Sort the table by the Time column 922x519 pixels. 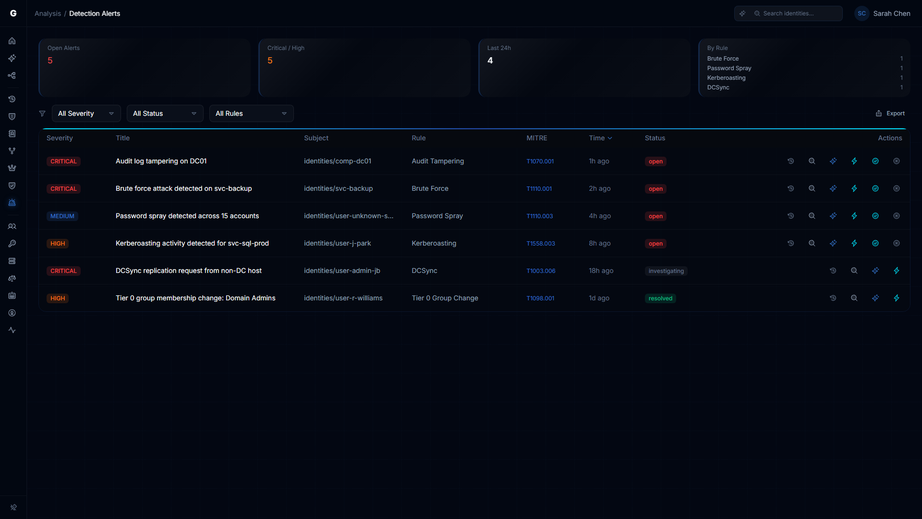600,138
